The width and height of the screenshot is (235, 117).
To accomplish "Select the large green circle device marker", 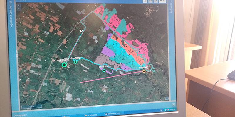I will (x=64, y=65).
